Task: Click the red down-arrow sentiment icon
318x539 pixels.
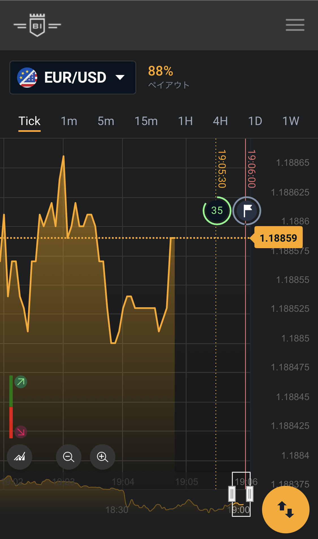Action: [x=21, y=432]
